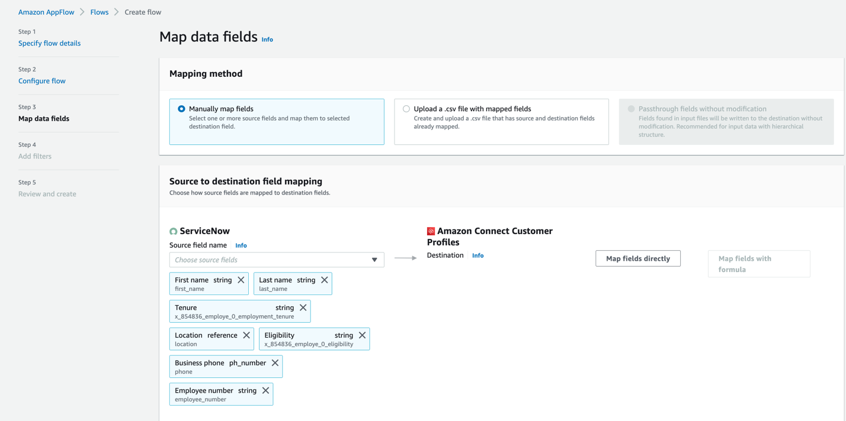Remove the Employee number field tag
The image size is (846, 421).
pyautogui.click(x=265, y=391)
